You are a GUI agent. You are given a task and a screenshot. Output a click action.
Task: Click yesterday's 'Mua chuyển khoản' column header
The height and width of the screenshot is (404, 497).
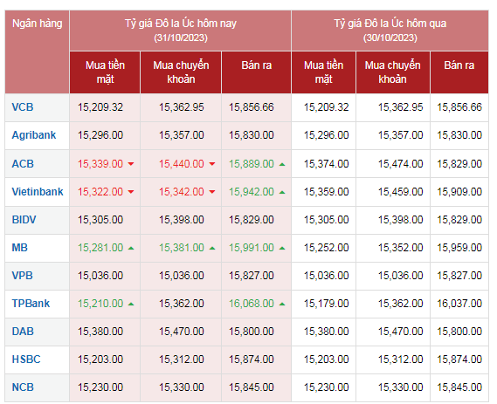tap(392, 72)
